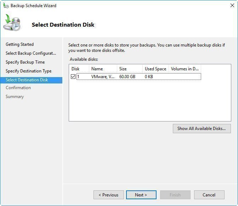Click the Volumes in Disk column header
Viewport: 238px width, 206px height.
(185, 69)
